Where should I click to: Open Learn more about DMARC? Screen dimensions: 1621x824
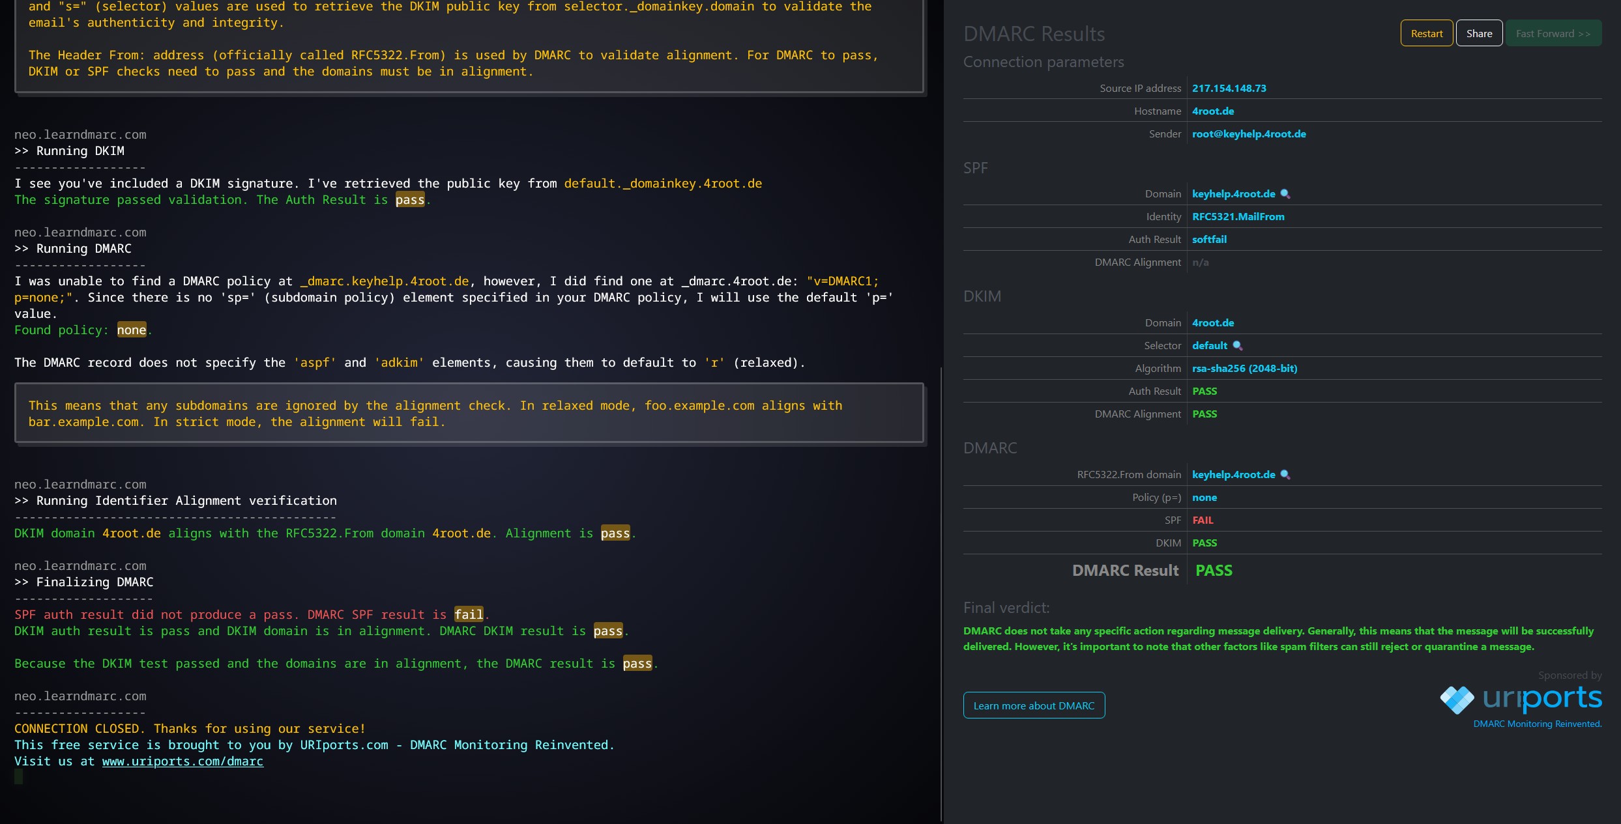point(1034,705)
